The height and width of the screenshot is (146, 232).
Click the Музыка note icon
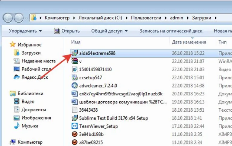[17, 126]
